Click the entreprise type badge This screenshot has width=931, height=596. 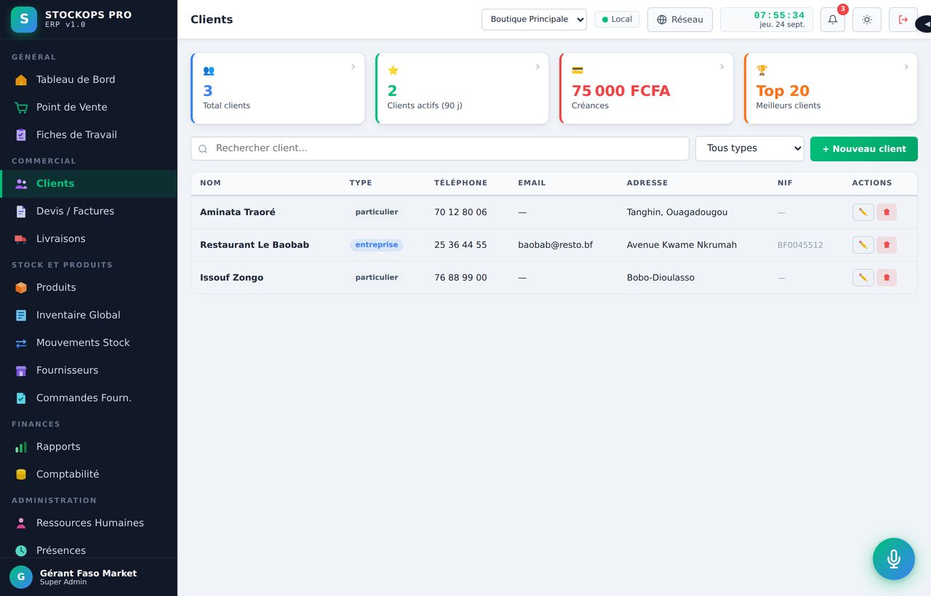(377, 245)
